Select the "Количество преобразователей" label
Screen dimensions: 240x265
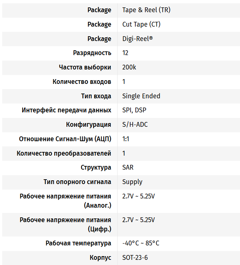coord(64,153)
